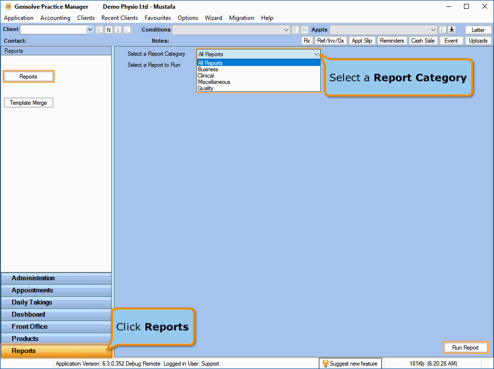Open the Clients menu
This screenshot has height=369, width=494.
(x=86, y=18)
